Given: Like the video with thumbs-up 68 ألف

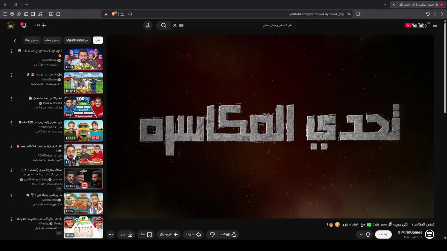Looking at the screenshot, I should click(x=229, y=235).
